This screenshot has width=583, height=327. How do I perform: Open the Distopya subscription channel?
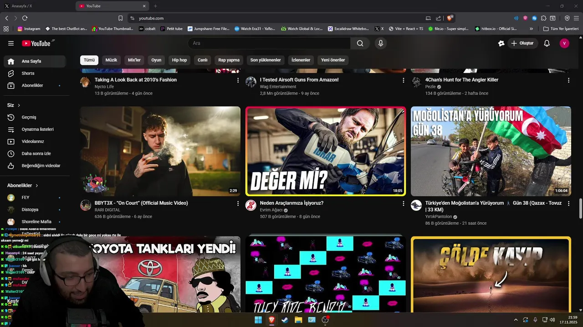point(35,210)
